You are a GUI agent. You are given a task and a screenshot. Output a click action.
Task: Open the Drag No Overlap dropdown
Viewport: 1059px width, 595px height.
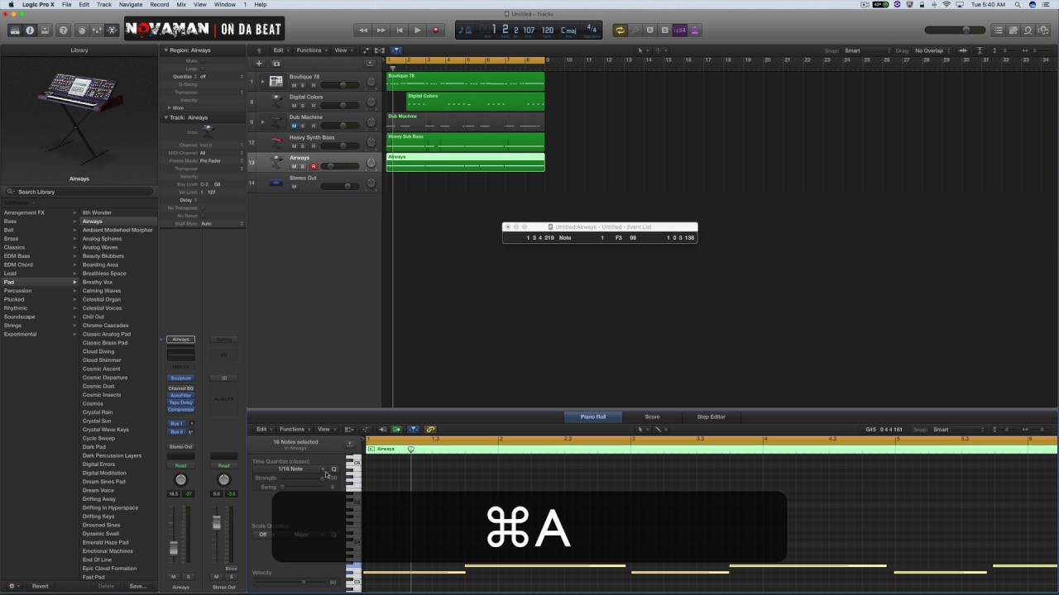click(x=932, y=50)
